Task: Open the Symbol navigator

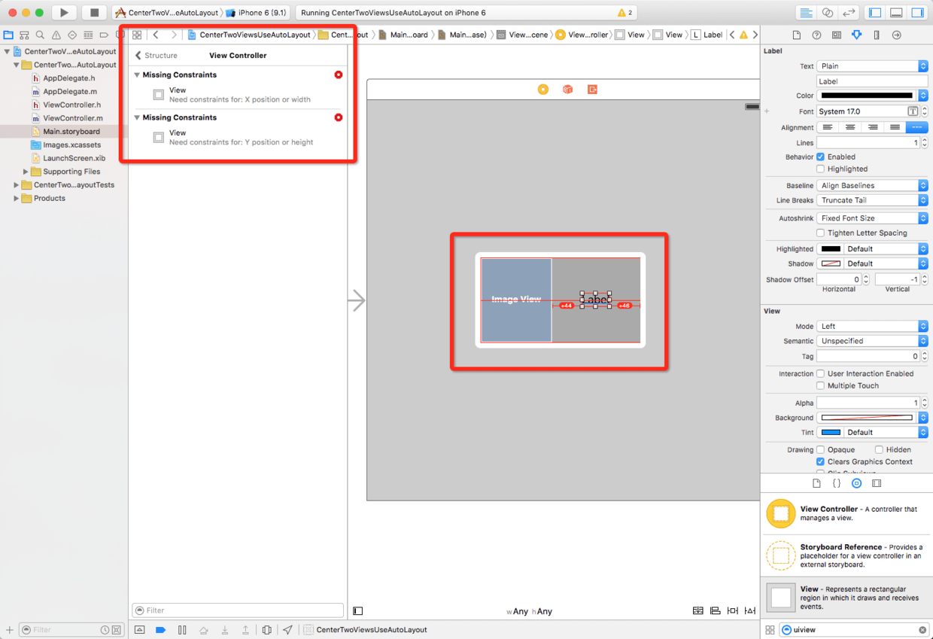Action: [x=24, y=35]
